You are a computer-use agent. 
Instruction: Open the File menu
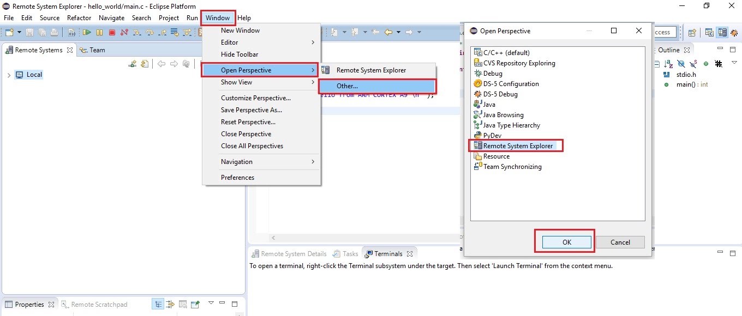pyautogui.click(x=9, y=18)
